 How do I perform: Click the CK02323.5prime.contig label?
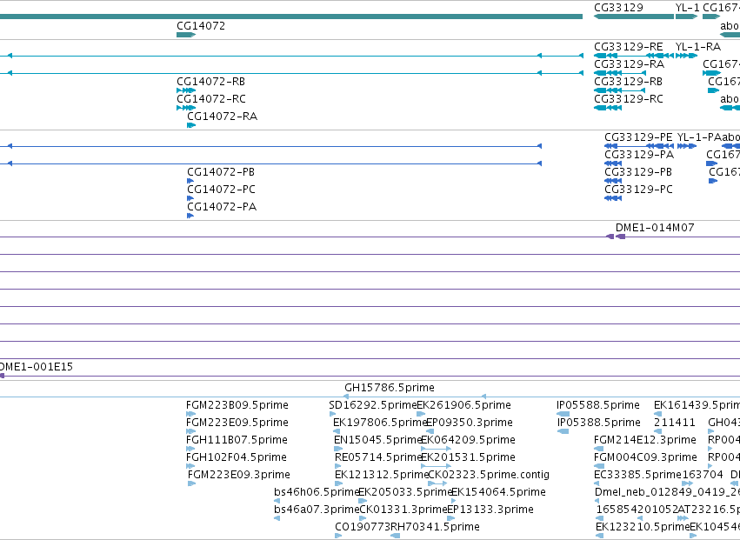click(x=489, y=475)
